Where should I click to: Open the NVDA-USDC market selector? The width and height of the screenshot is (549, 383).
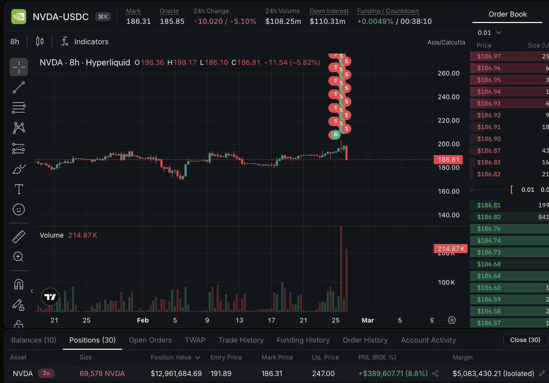(61, 17)
